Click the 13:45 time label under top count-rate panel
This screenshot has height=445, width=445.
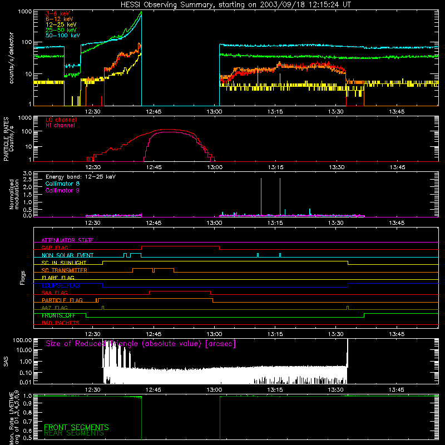pyautogui.click(x=397, y=112)
